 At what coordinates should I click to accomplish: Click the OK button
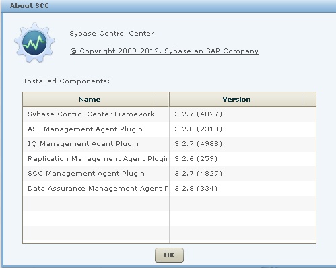169,255
